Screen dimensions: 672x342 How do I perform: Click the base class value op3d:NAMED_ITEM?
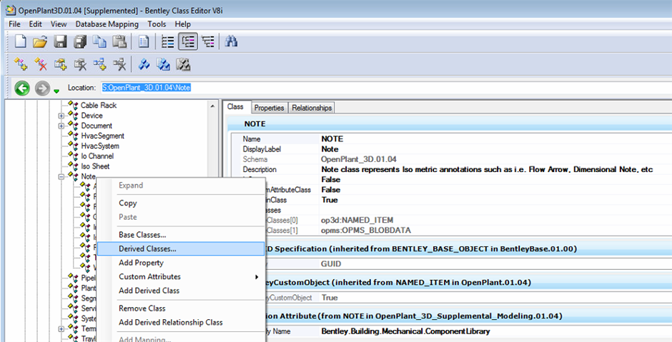pos(357,221)
